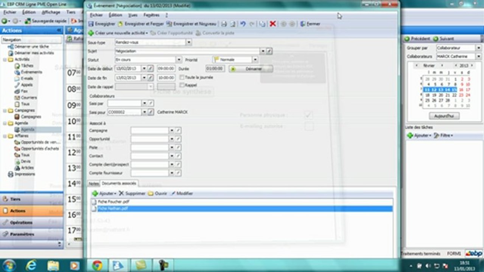Screen dimensions: 484x272
Task: Open Vues menu in event window
Action: (133, 15)
